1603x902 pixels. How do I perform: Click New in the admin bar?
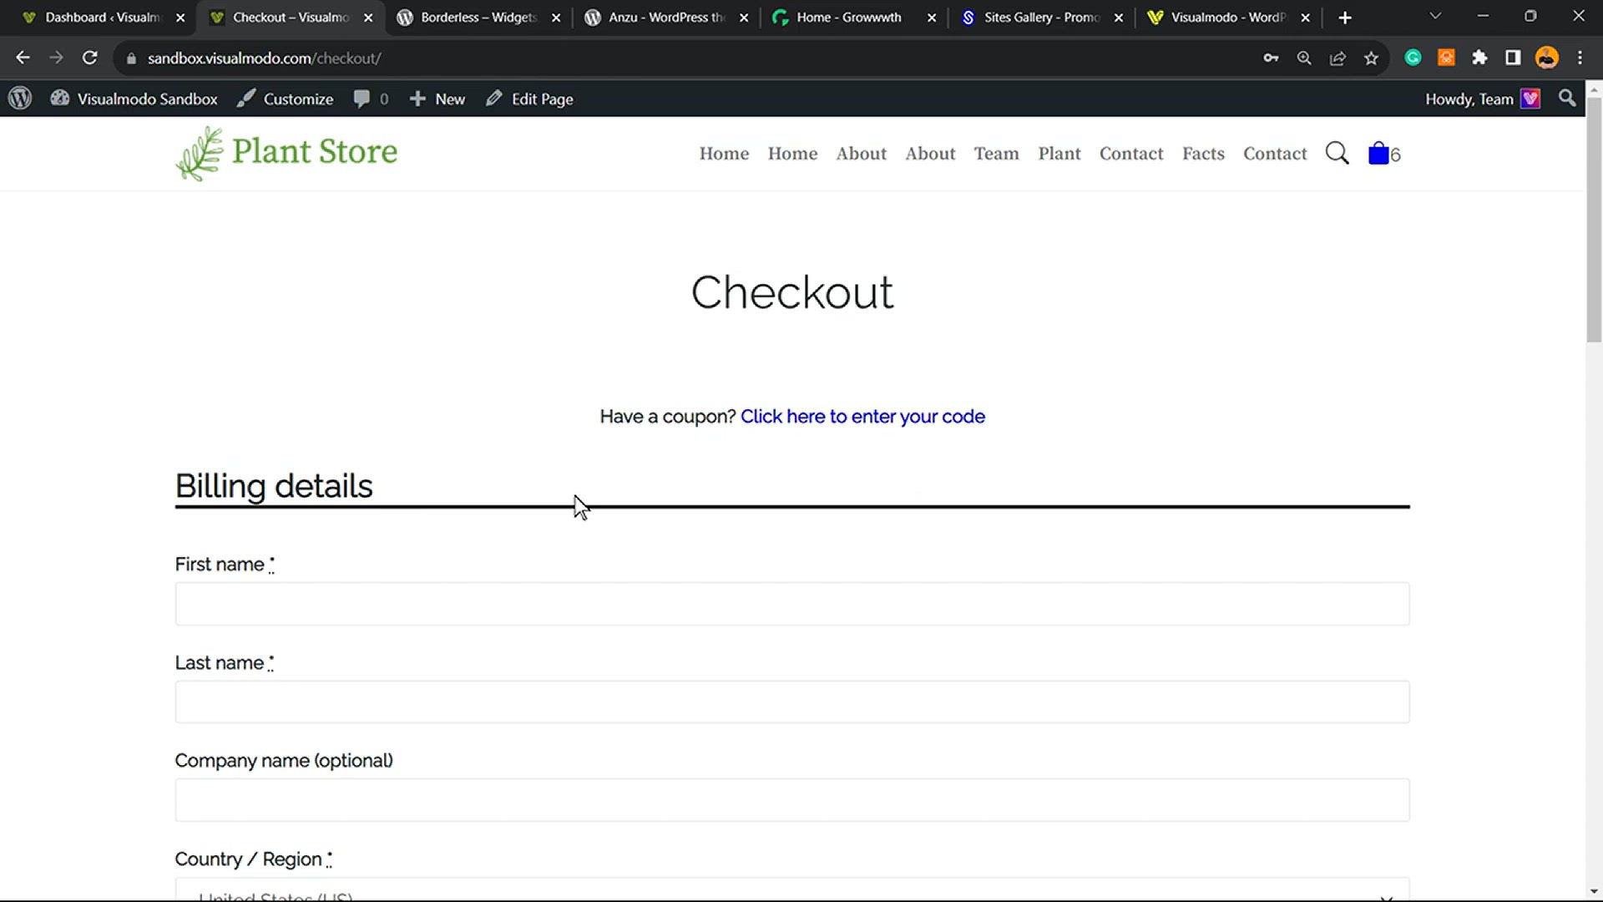point(437,99)
